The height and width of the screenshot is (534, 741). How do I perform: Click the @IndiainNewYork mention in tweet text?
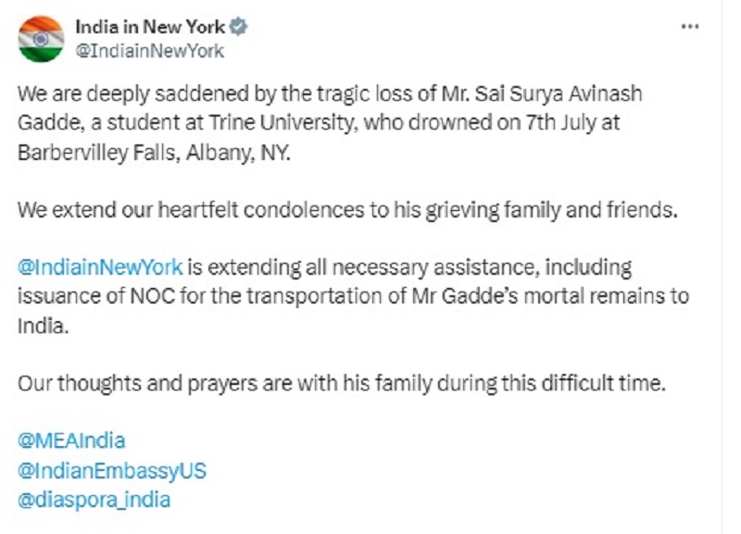click(100, 267)
